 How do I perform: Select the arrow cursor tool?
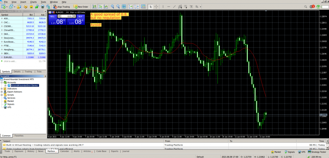pos(150,7)
